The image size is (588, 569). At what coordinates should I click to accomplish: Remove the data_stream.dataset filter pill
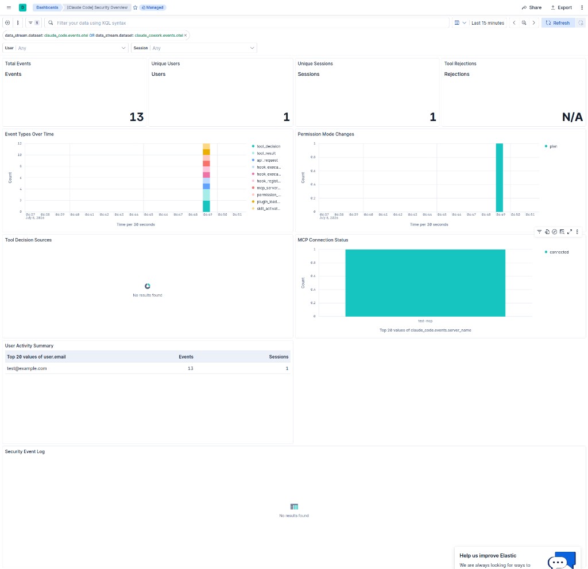(185, 35)
